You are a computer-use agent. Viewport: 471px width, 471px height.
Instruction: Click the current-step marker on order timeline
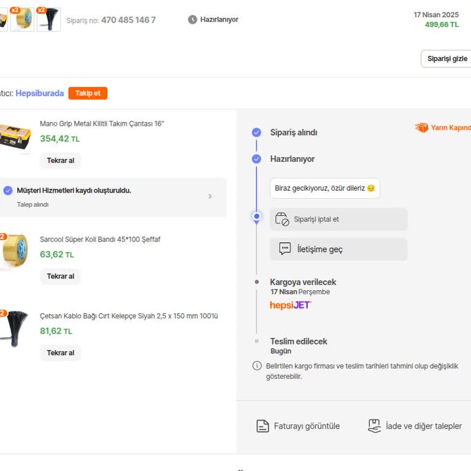click(256, 216)
